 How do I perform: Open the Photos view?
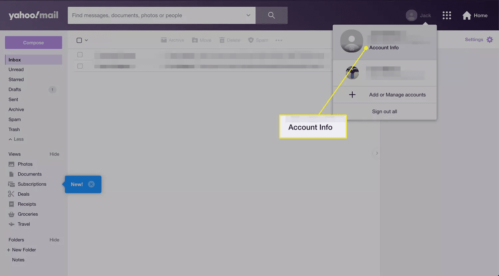pos(25,164)
